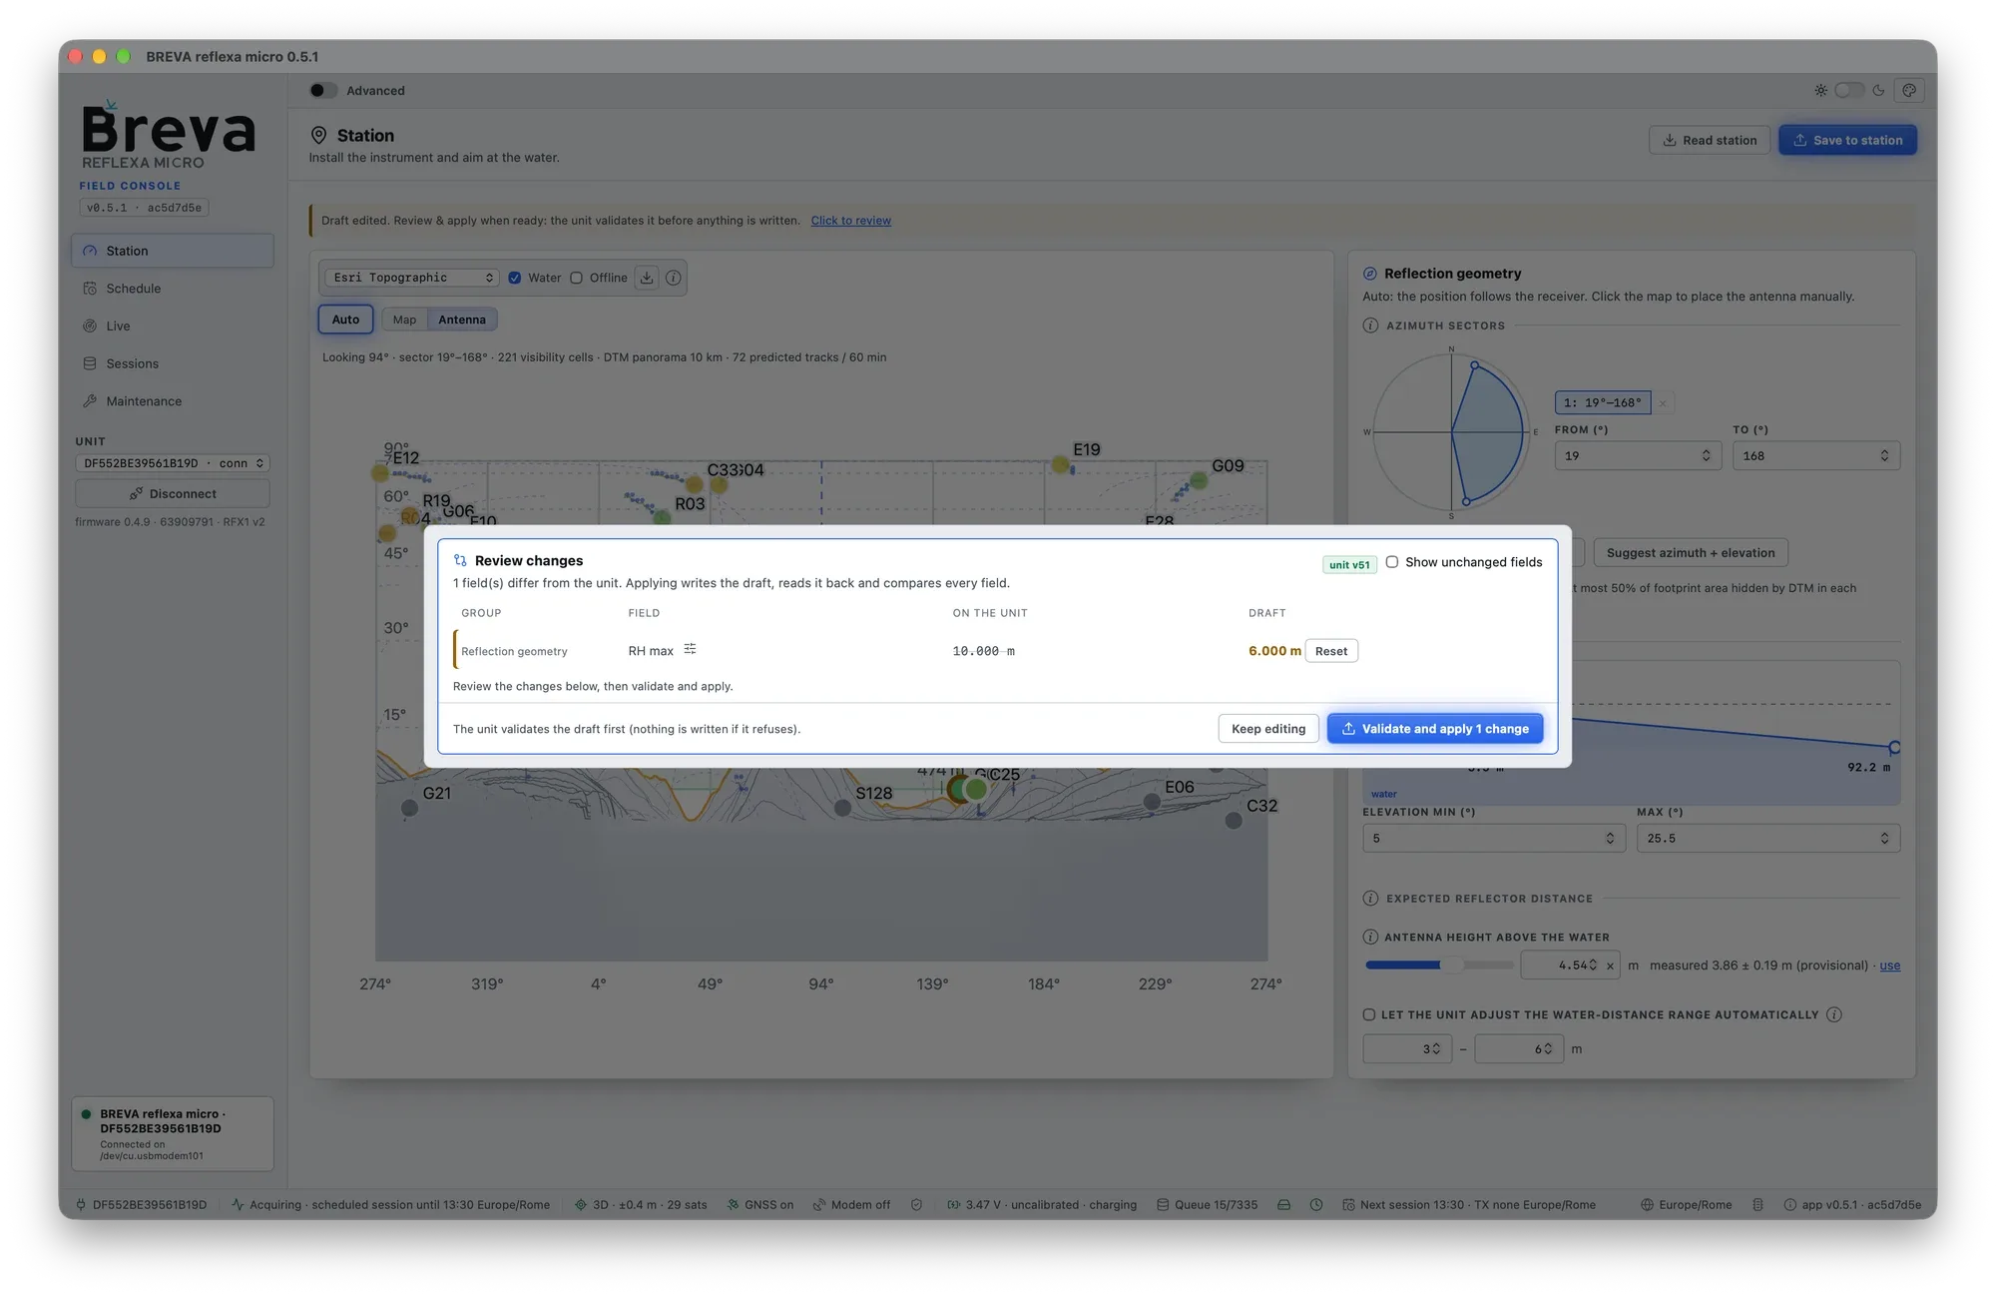This screenshot has width=1996, height=1297.
Task: Click the 3D fix status bar icon
Action: point(581,1205)
